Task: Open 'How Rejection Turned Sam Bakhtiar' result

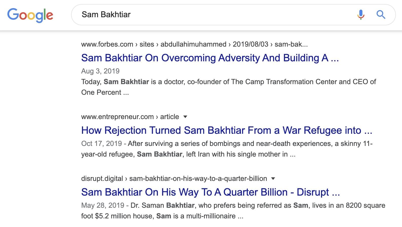Action: click(x=226, y=130)
